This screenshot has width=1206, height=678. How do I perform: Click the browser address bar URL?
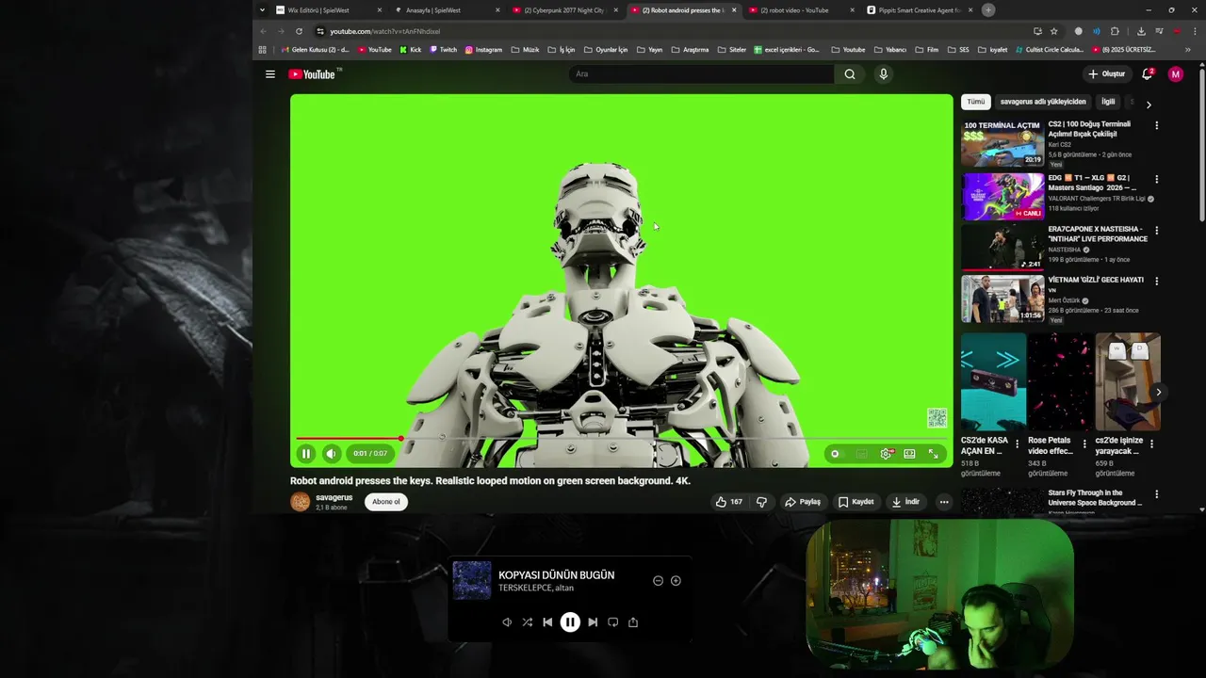pos(385,31)
